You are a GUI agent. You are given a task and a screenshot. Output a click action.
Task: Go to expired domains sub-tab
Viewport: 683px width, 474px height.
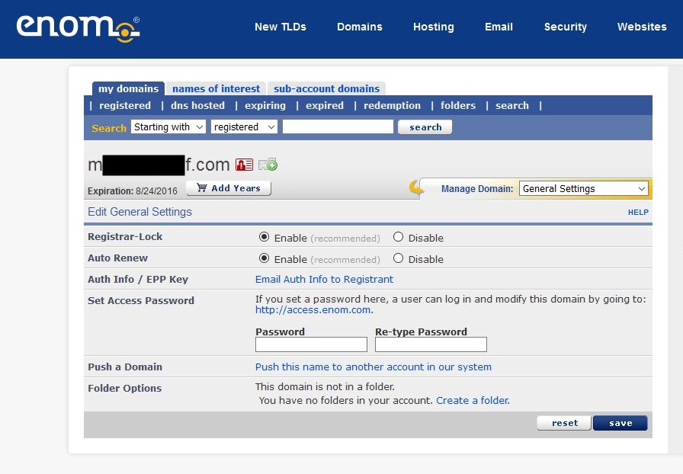325,106
